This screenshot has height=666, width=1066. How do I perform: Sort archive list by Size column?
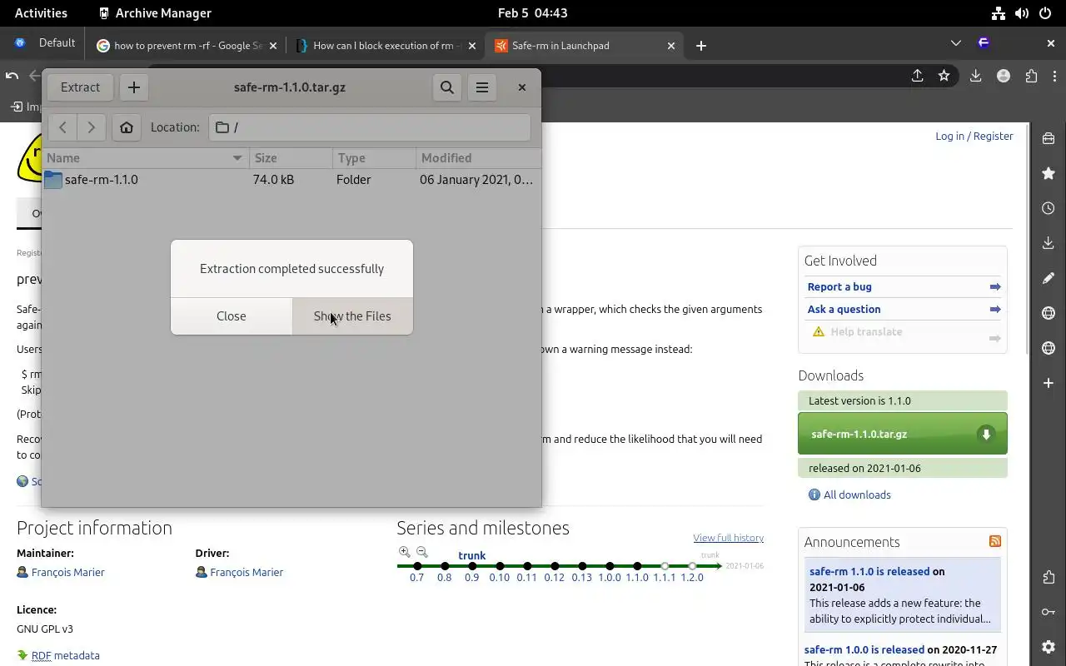tap(291, 158)
